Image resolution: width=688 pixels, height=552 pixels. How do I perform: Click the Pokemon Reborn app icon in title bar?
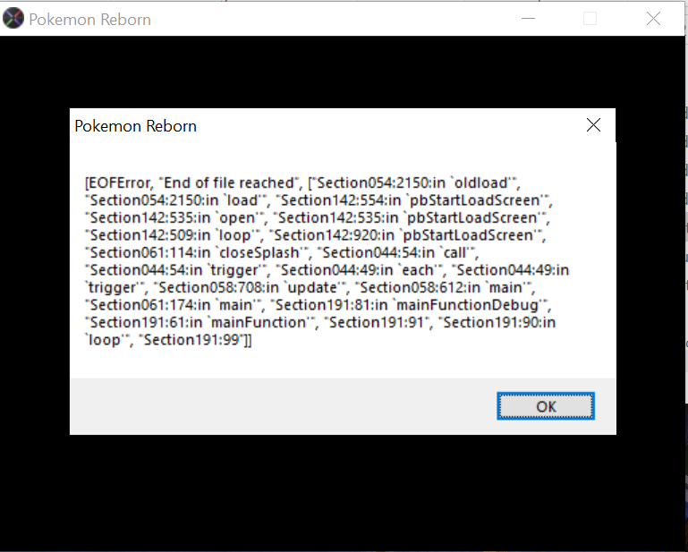click(13, 19)
